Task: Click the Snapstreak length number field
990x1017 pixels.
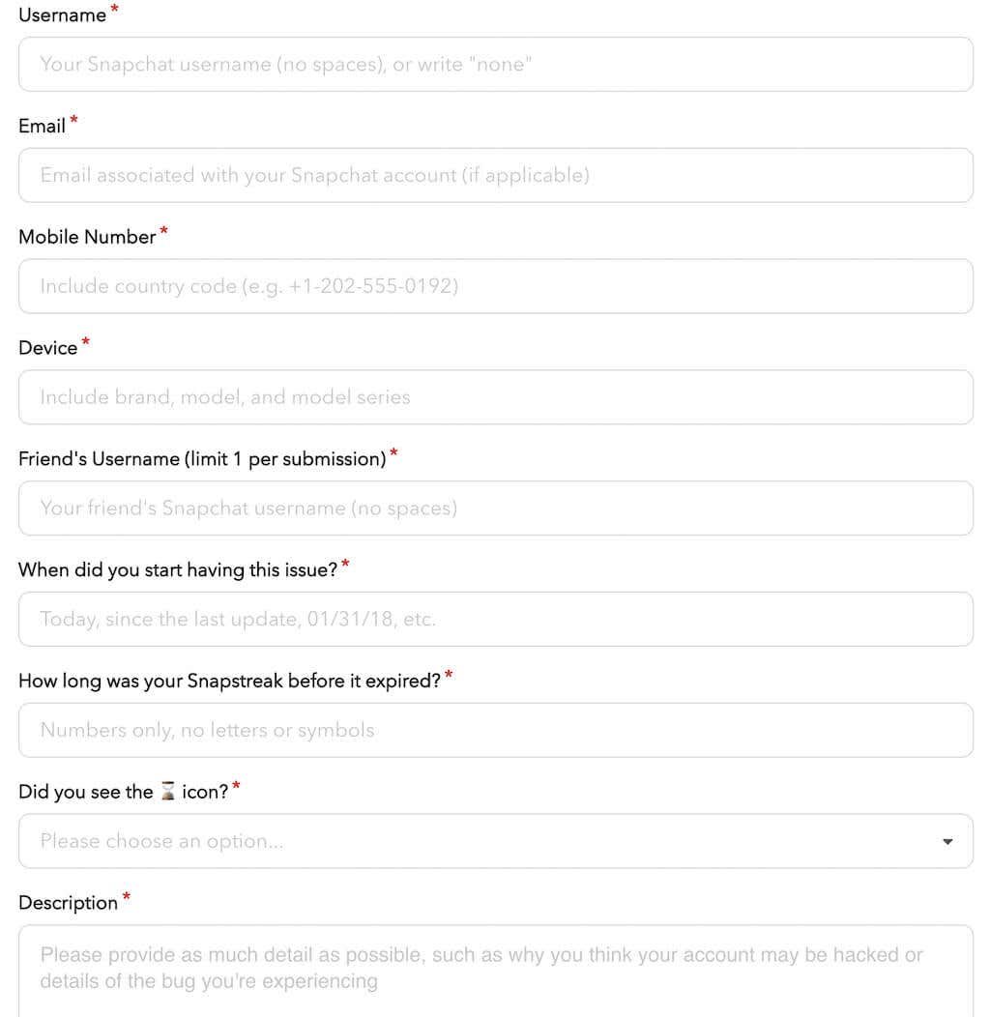Action: pyautogui.click(x=495, y=730)
